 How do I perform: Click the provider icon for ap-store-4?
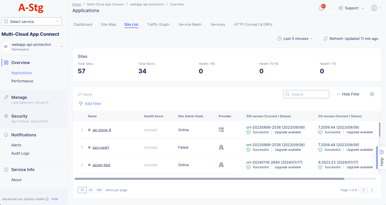pos(221,130)
